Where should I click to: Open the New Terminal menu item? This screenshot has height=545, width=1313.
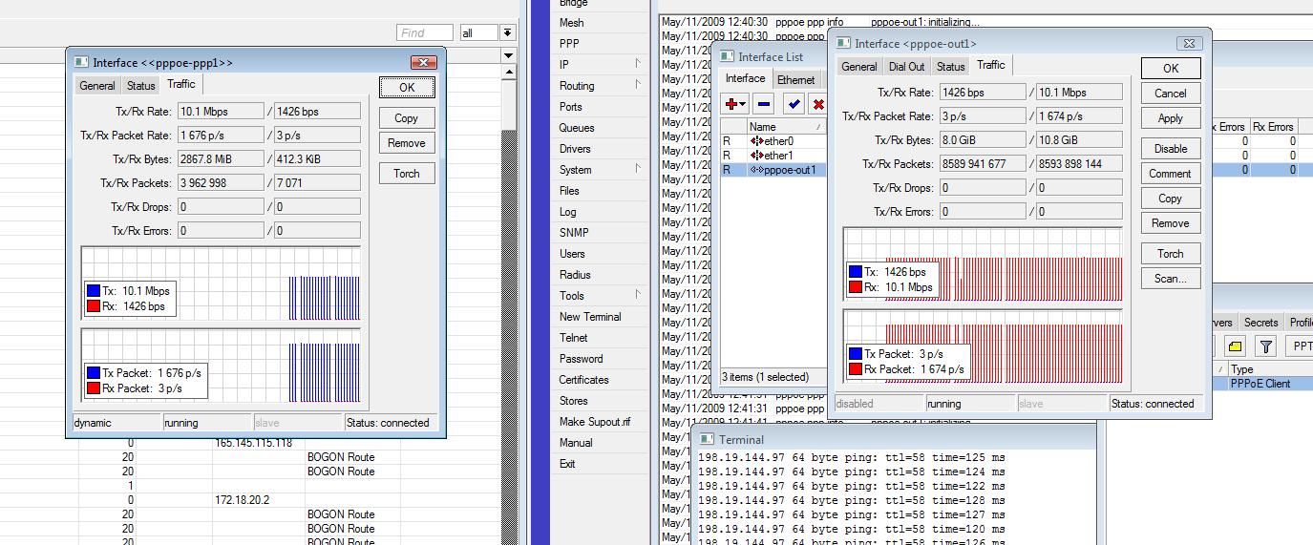[590, 316]
